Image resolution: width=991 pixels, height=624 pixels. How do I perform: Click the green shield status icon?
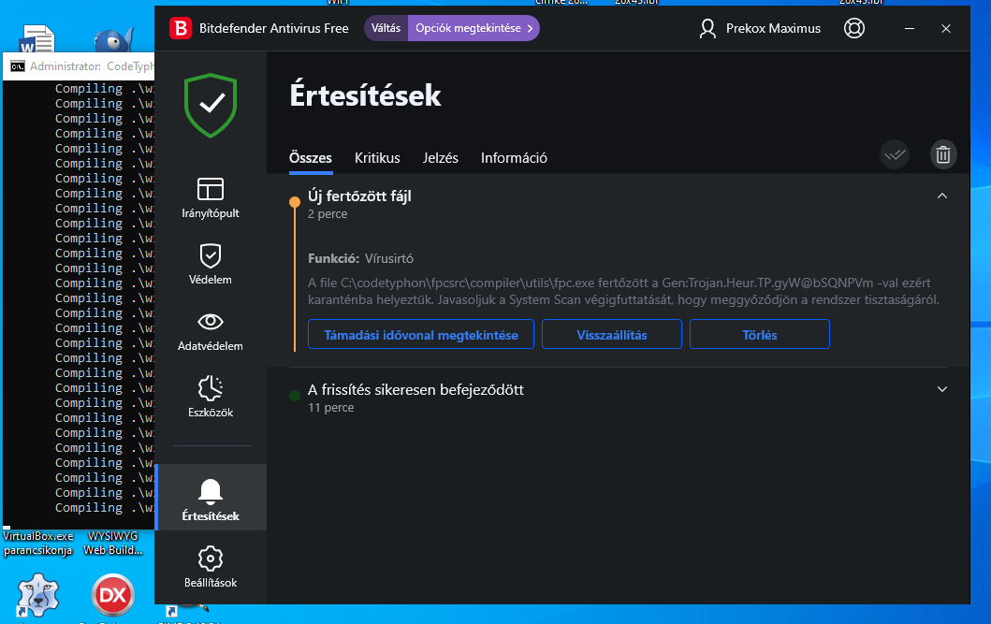(211, 106)
